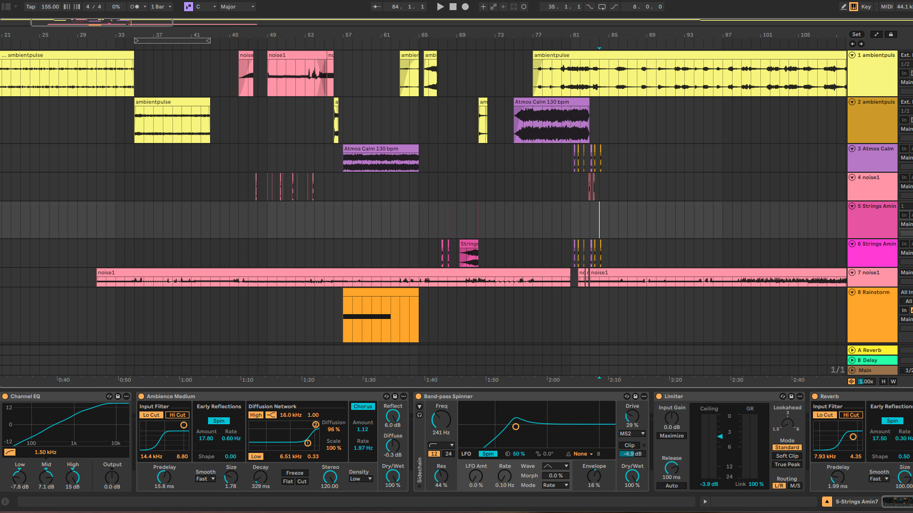Screen dimensions: 913x513
Task: Select the Main track header
Action: (x=873, y=371)
